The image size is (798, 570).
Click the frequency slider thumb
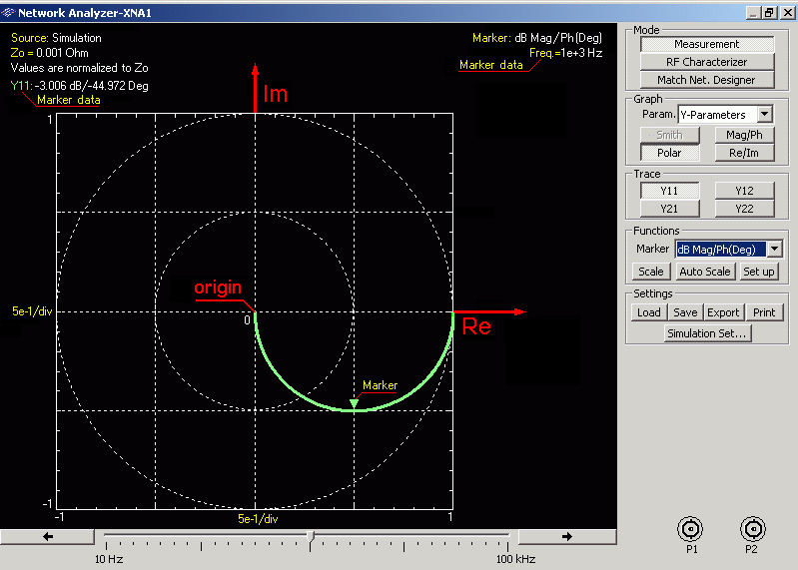[311, 537]
